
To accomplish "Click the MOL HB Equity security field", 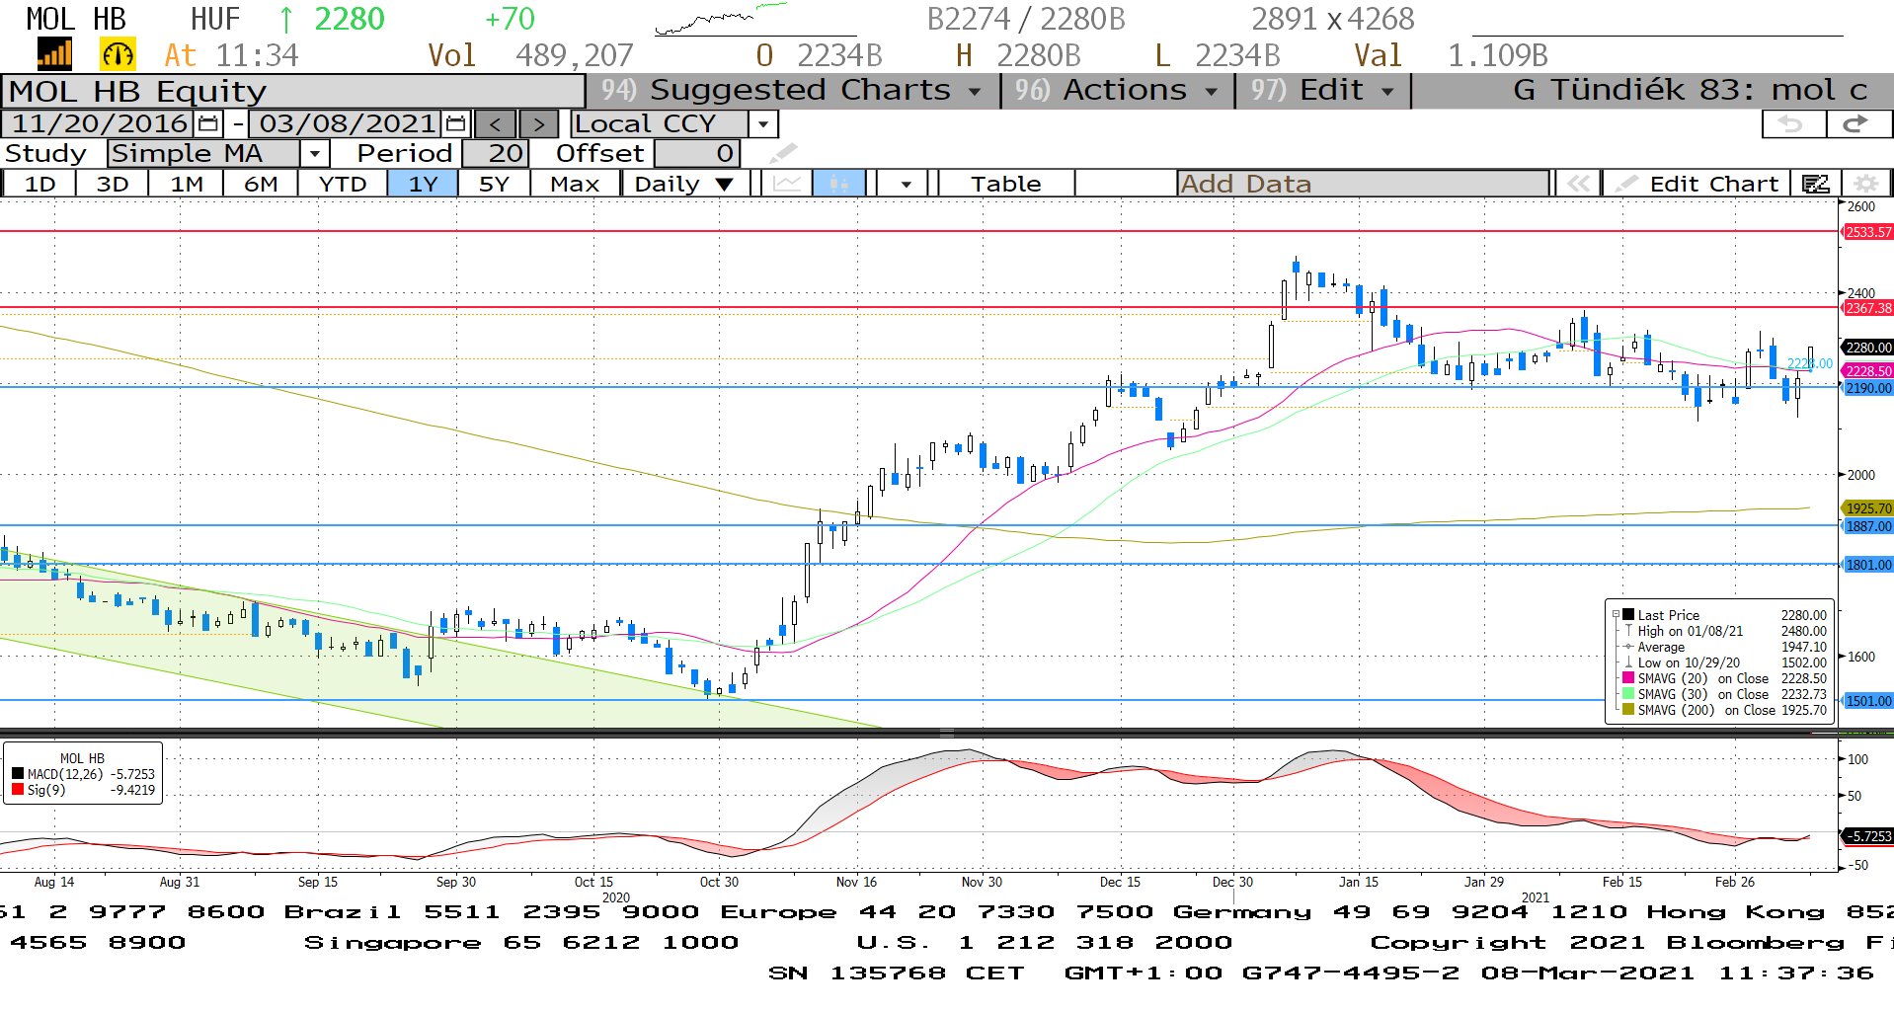I will (x=293, y=91).
